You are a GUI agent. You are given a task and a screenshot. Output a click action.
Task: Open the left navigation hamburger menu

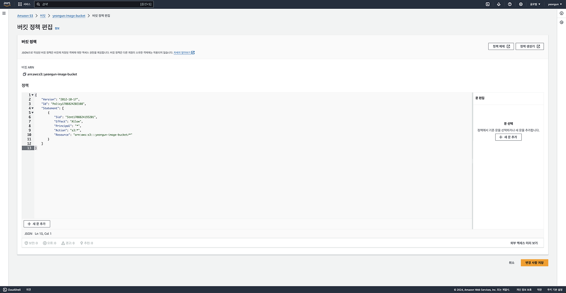coord(4,13)
